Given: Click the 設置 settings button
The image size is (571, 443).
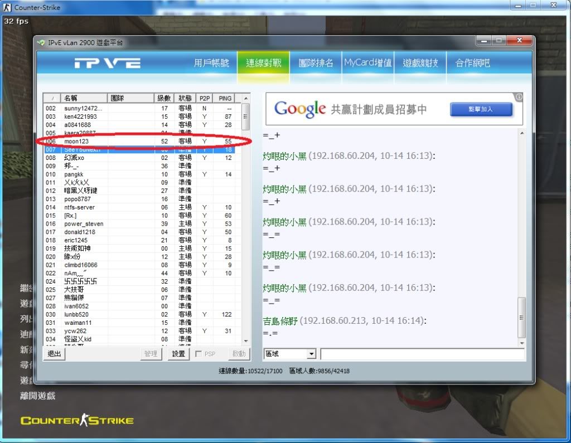Looking at the screenshot, I should click(x=178, y=354).
